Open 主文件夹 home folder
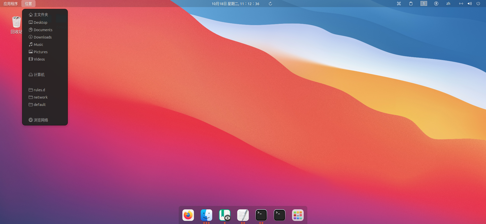This screenshot has height=224, width=486. coord(45,15)
